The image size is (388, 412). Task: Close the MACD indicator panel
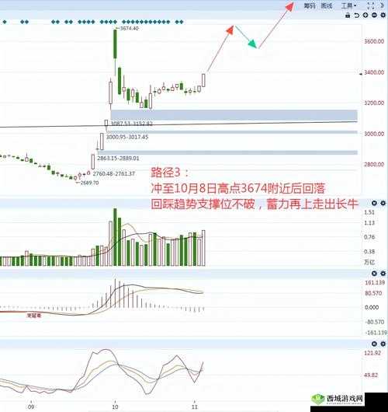click(x=374, y=274)
